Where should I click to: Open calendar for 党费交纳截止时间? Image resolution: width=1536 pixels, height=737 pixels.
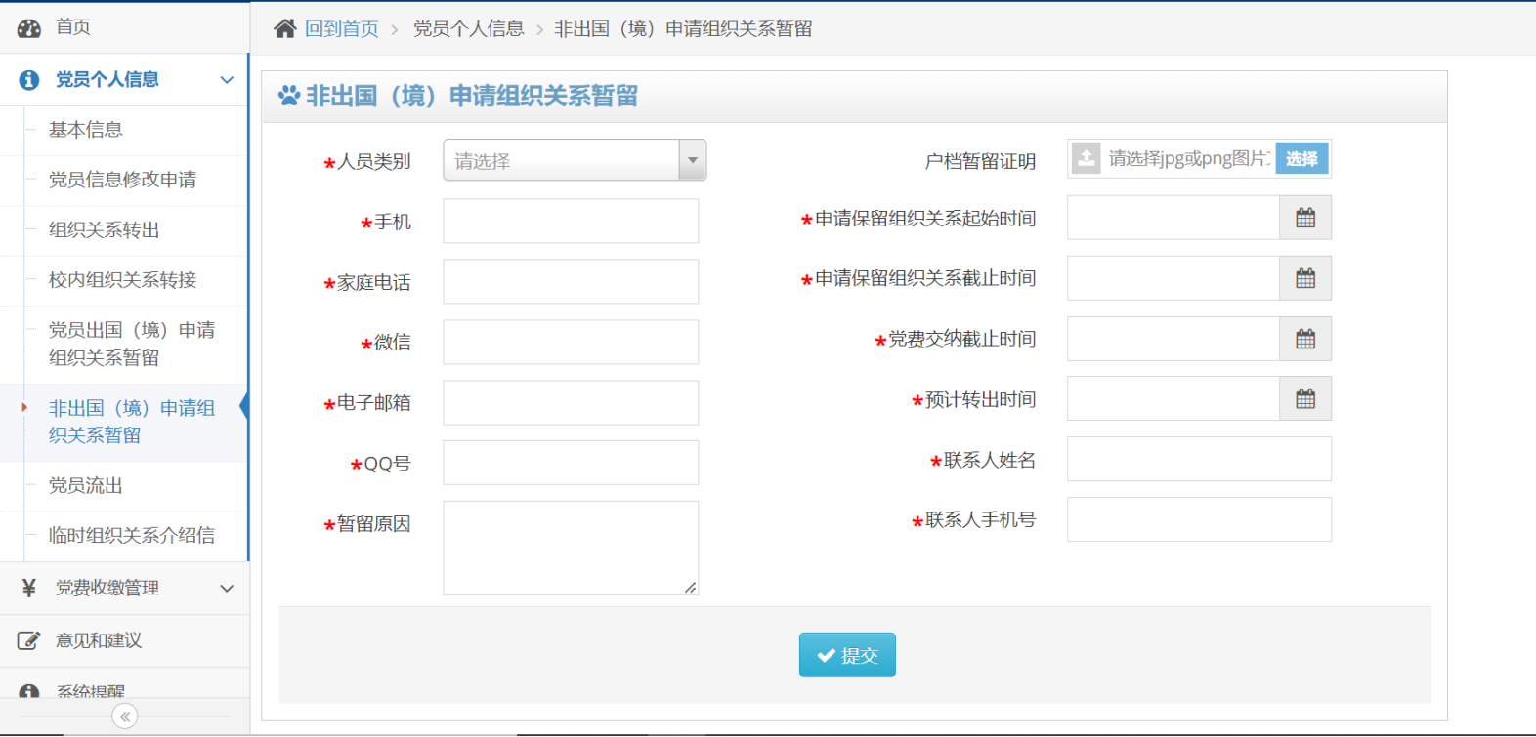[x=1304, y=339]
